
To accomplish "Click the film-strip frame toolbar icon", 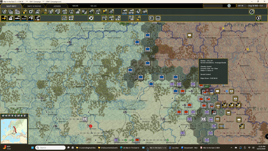I will pos(71,18).
